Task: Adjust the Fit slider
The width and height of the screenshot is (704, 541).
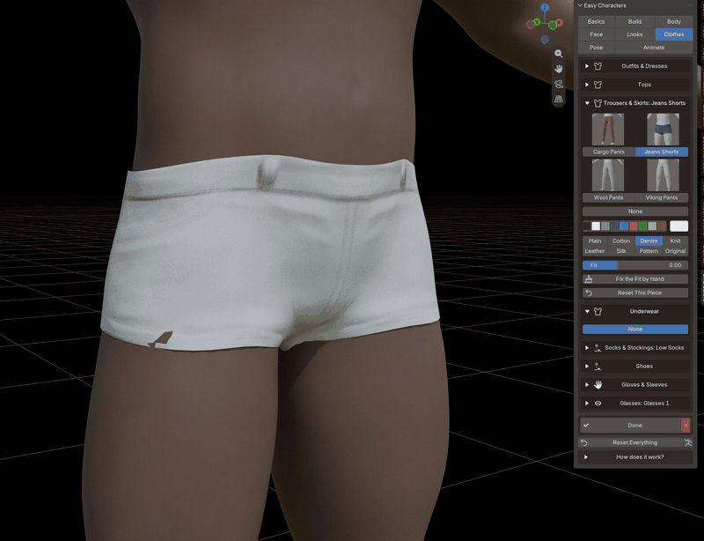Action: (x=635, y=265)
